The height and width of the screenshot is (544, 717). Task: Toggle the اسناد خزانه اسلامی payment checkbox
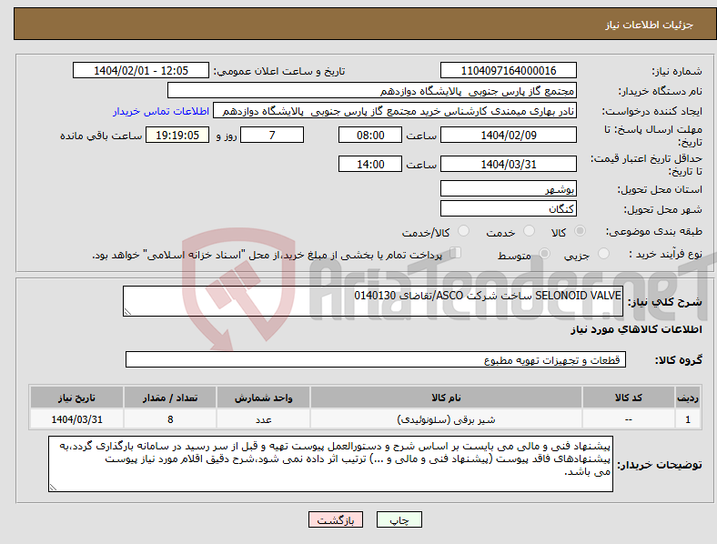(456, 253)
